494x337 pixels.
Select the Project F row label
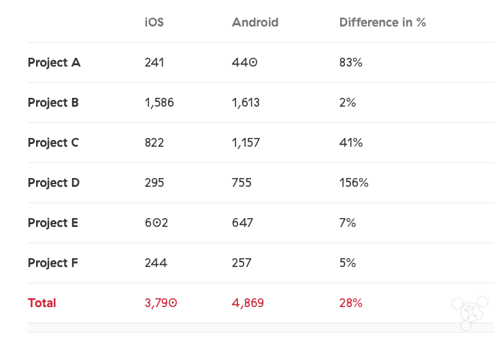pyautogui.click(x=53, y=263)
